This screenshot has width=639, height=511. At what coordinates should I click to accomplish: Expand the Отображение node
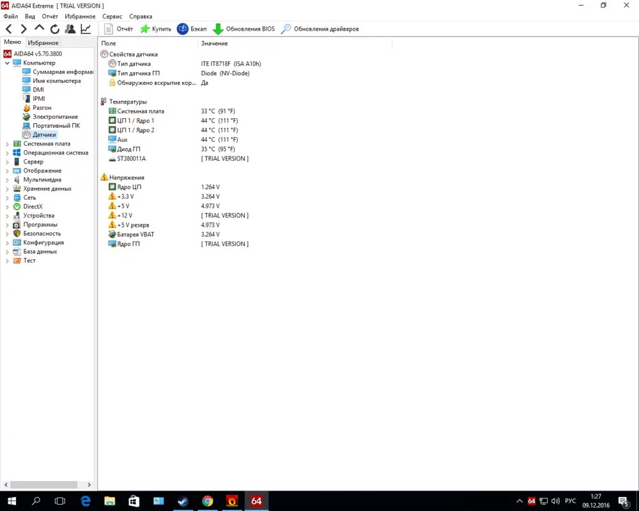point(7,171)
